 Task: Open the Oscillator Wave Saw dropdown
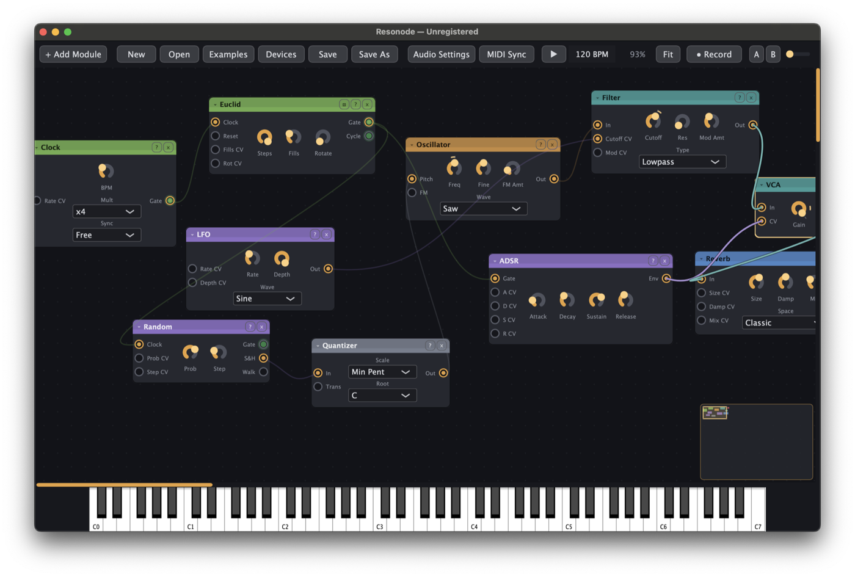[x=483, y=209]
